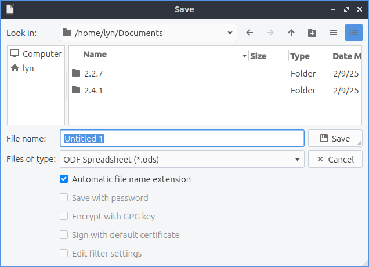Focus the File name text field
369x267 pixels.
click(x=182, y=139)
